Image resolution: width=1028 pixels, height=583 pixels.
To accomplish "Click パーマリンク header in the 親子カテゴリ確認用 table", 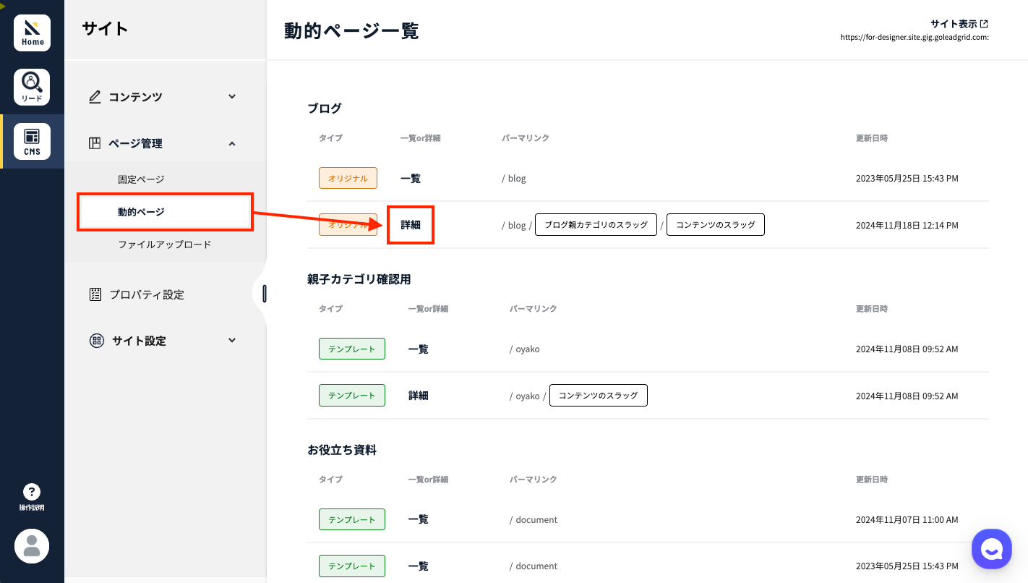I will (534, 309).
